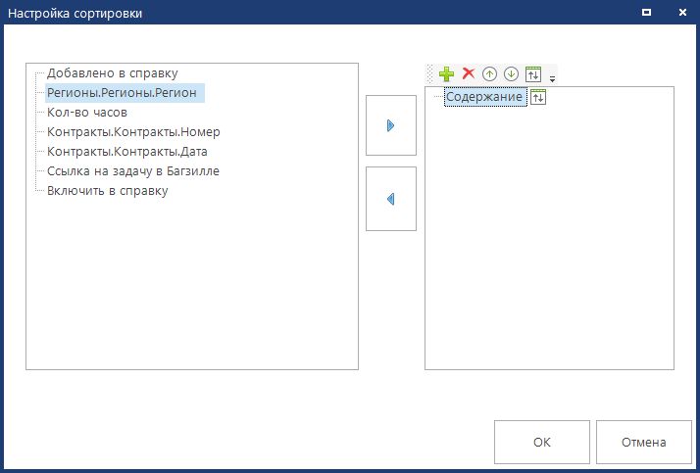Click the right arrow to add a field
700x473 pixels.
pos(390,125)
